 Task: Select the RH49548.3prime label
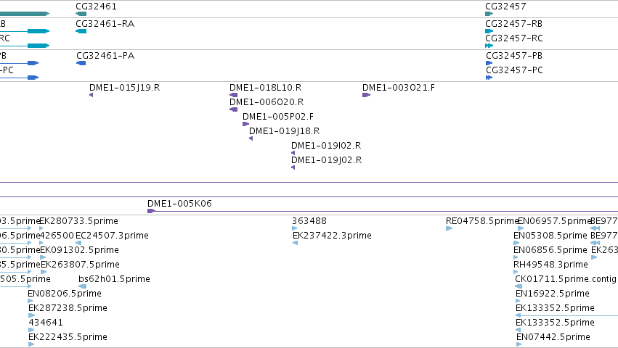coord(550,265)
